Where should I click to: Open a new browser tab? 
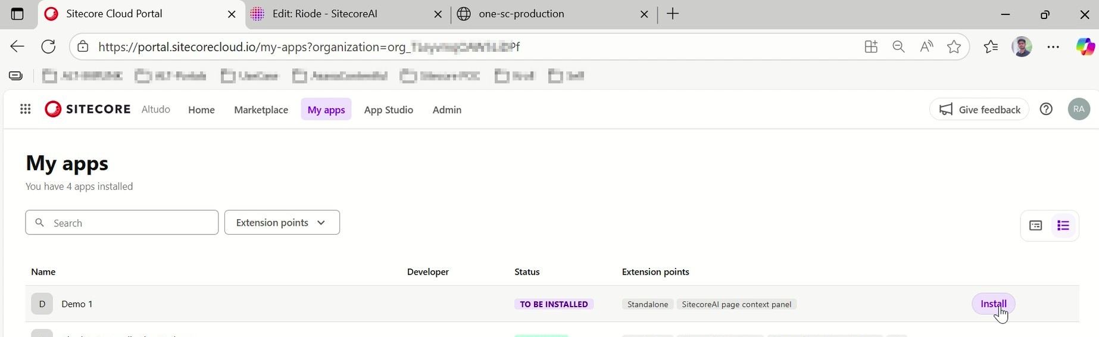pyautogui.click(x=673, y=14)
